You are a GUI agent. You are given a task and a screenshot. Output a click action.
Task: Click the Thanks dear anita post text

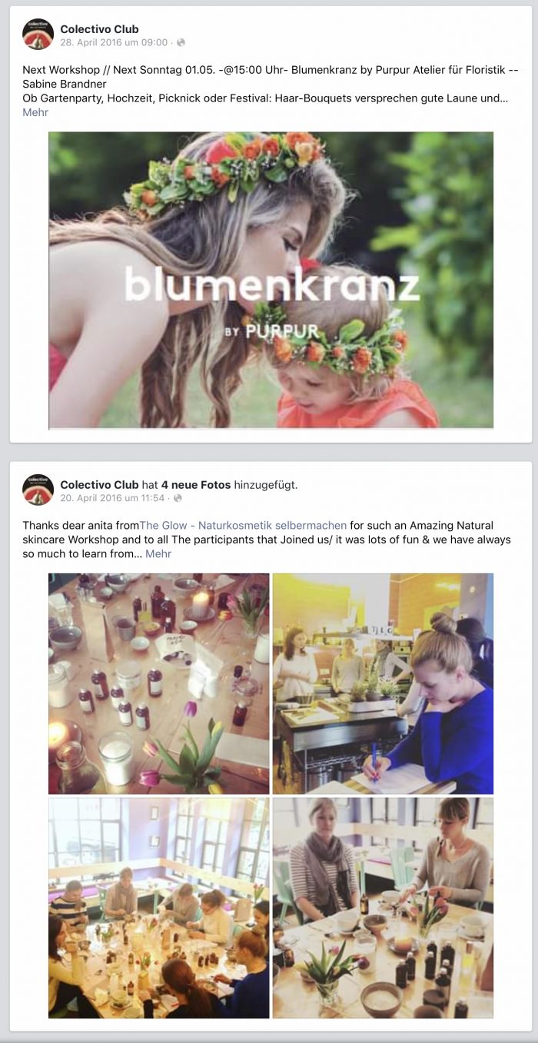point(267,540)
